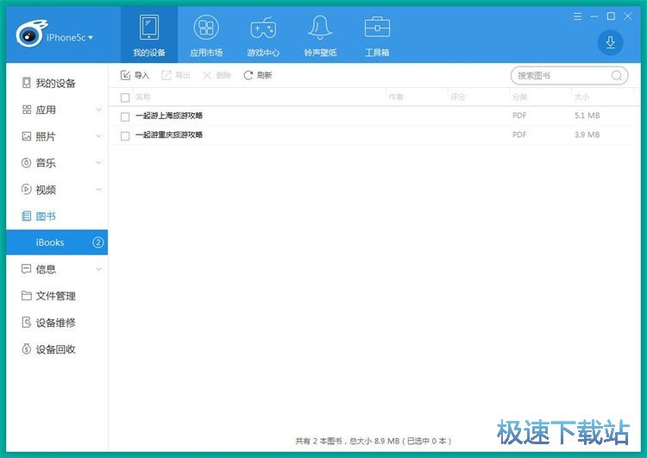Sort by 分类 column header
This screenshot has width=647, height=458.
click(x=519, y=97)
